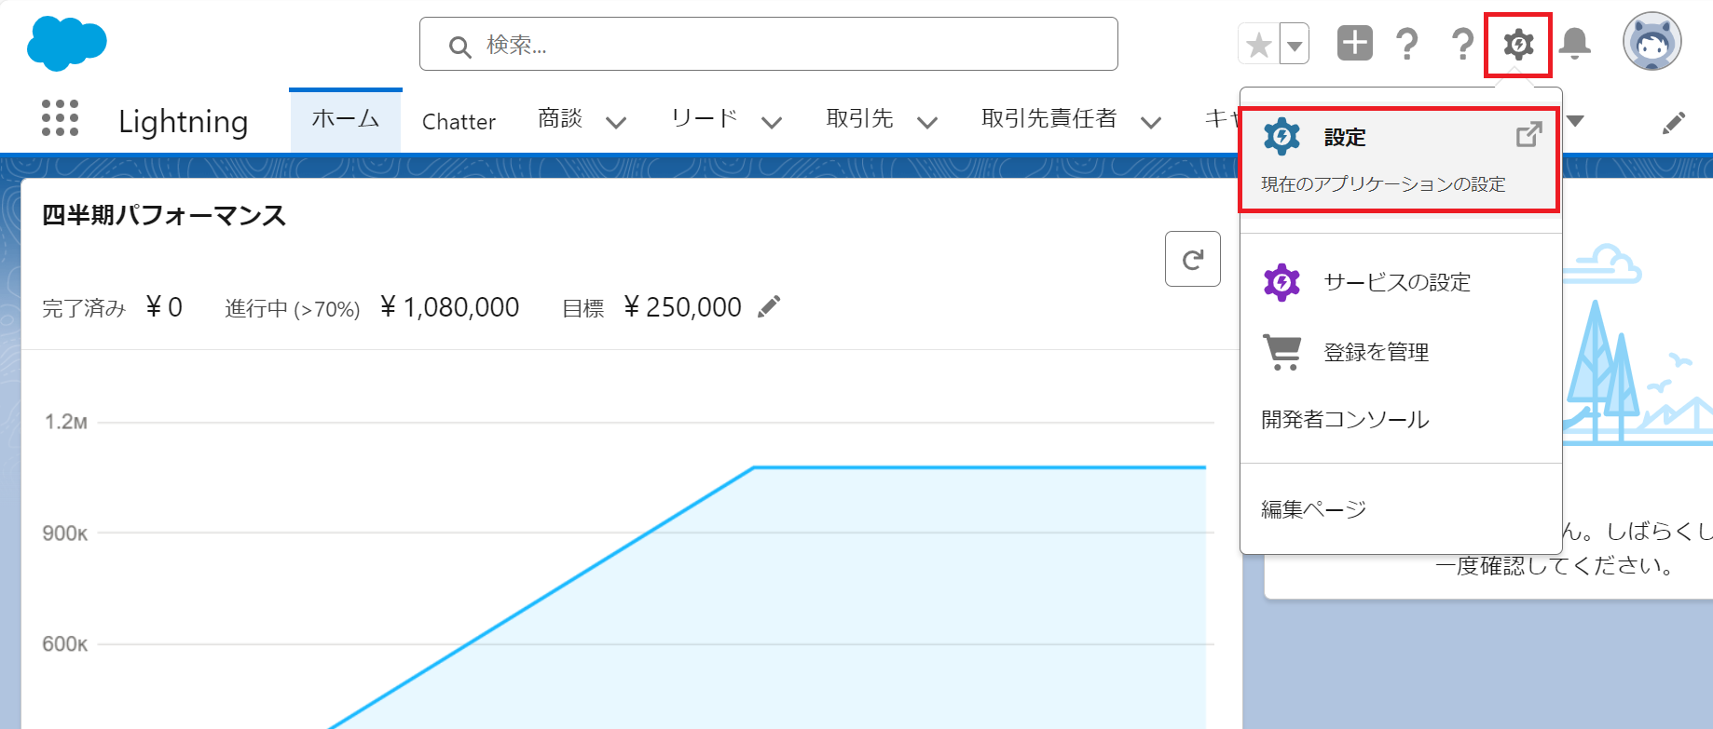Click the Salesforce cloud logo

click(x=67, y=44)
